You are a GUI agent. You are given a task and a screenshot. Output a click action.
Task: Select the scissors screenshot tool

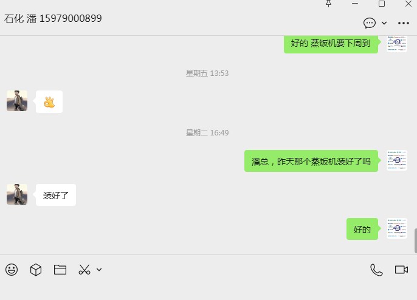coord(84,270)
